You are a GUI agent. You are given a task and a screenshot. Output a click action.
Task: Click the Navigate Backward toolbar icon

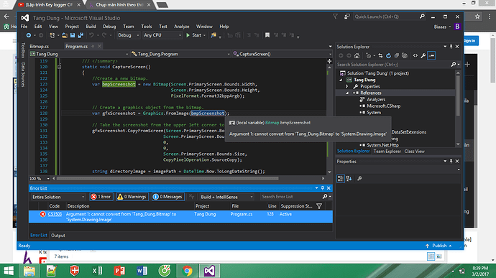tap(29, 35)
